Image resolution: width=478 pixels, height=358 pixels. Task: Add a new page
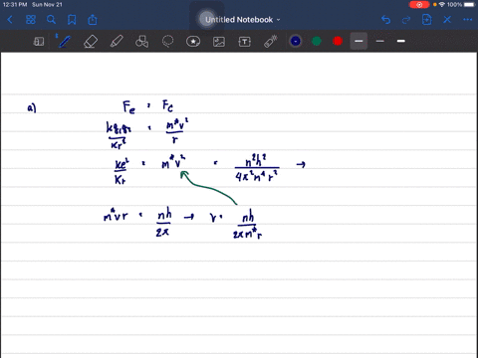(426, 20)
